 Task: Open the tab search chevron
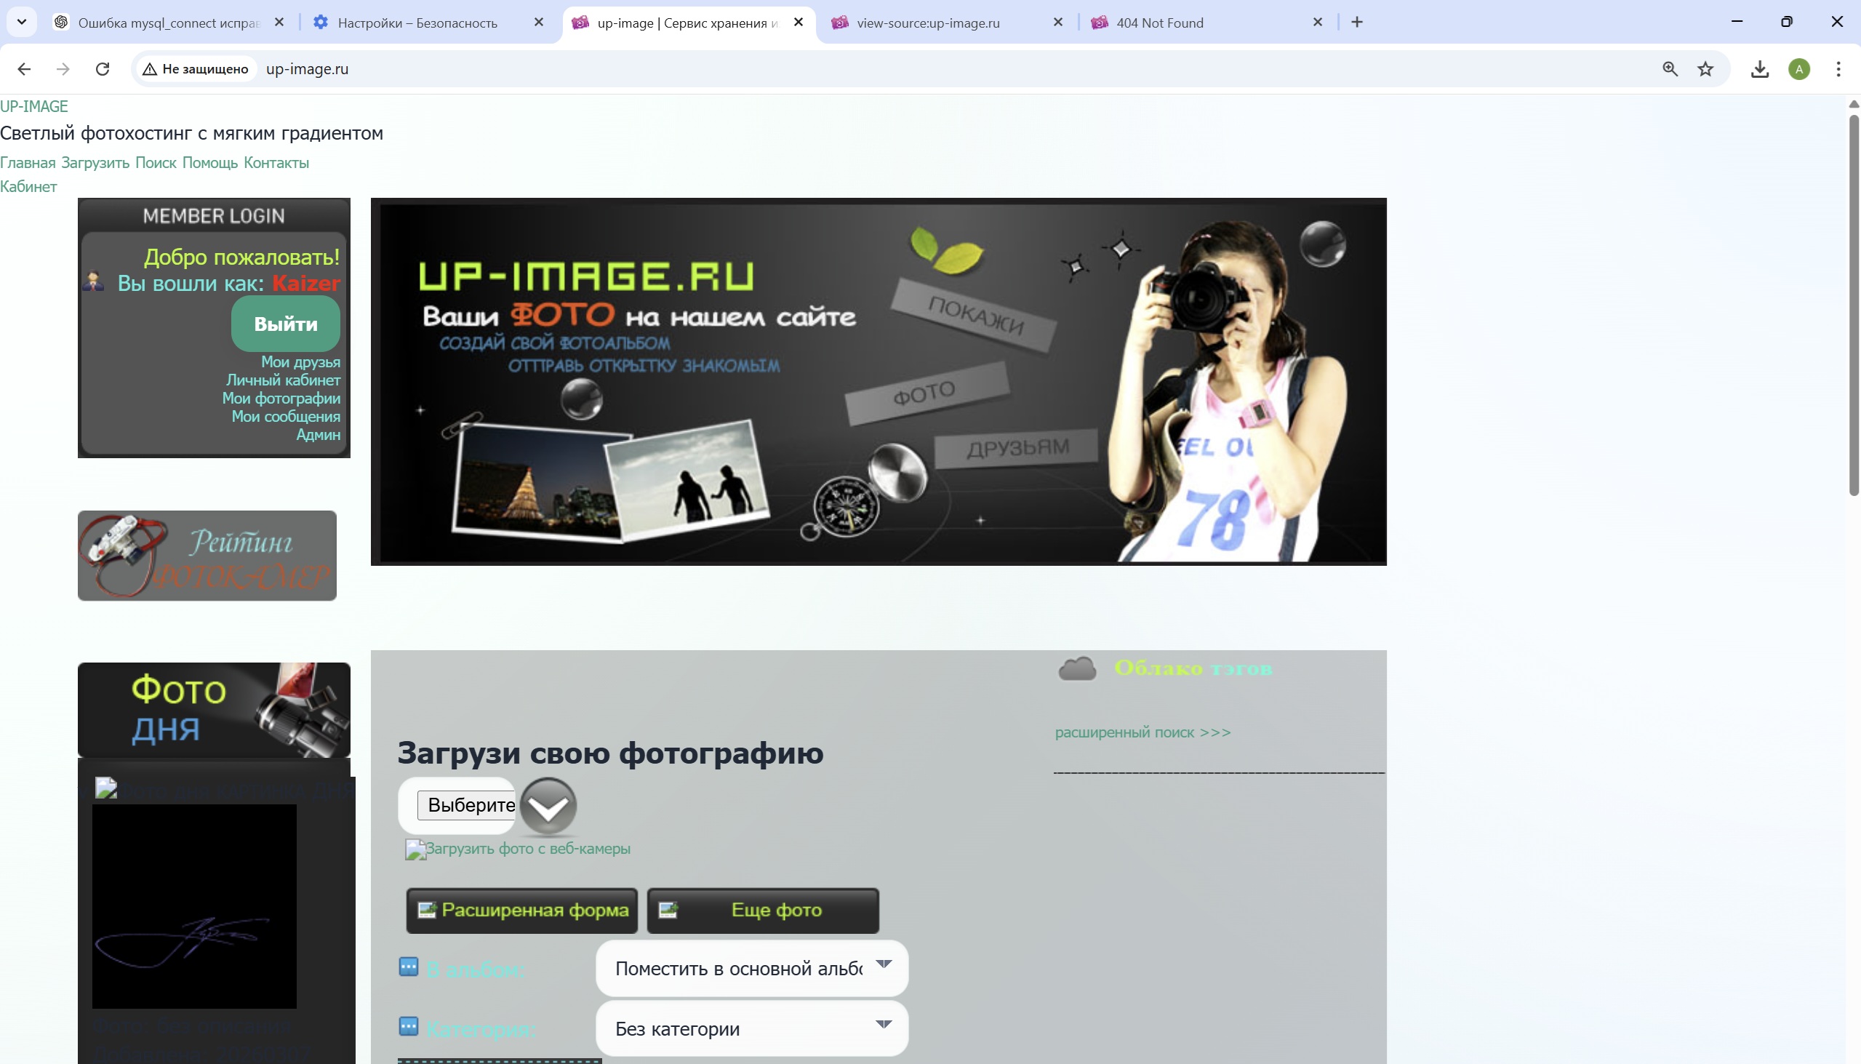[22, 22]
